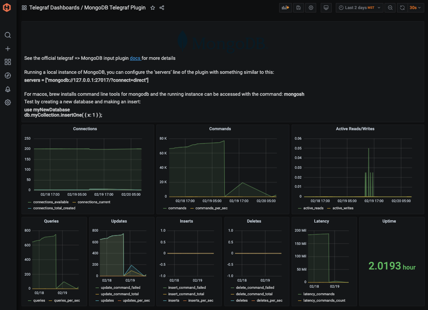Open the Configuration gear in sidebar
The image size is (428, 310).
click(8, 103)
